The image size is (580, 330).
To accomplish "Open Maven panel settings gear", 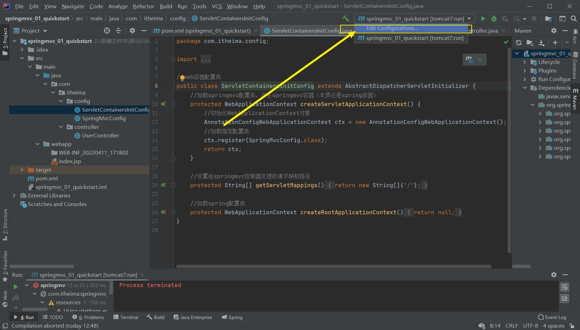I will click(554, 31).
